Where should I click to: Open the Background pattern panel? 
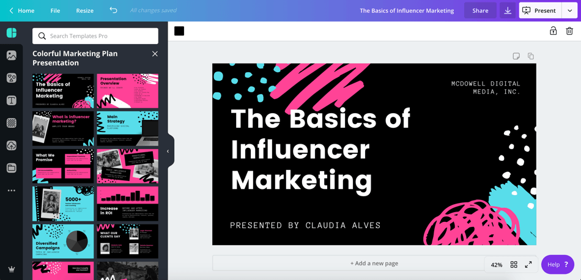coord(12,123)
